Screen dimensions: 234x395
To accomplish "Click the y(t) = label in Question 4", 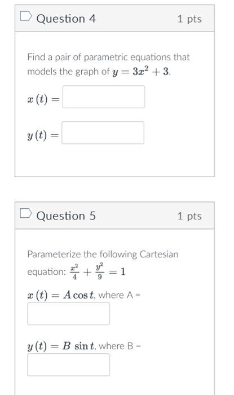I will pos(43,135).
